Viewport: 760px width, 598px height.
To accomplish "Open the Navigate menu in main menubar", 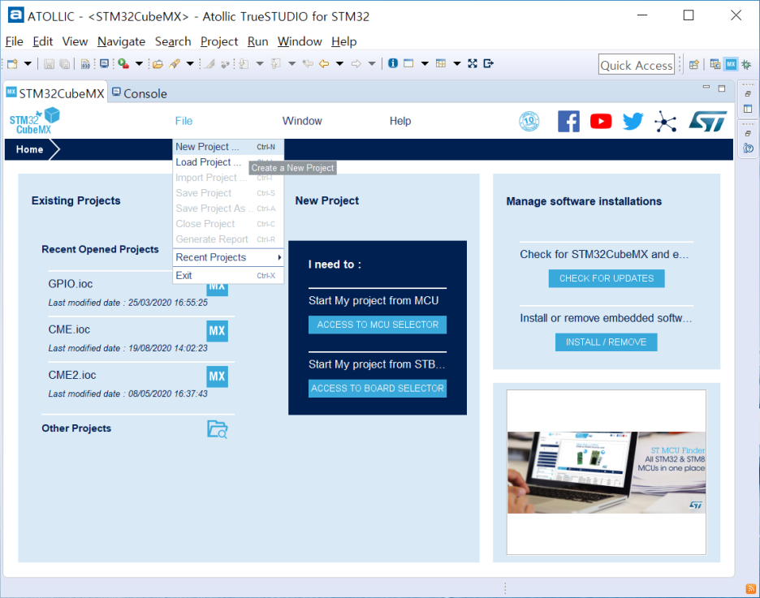I will pos(121,41).
